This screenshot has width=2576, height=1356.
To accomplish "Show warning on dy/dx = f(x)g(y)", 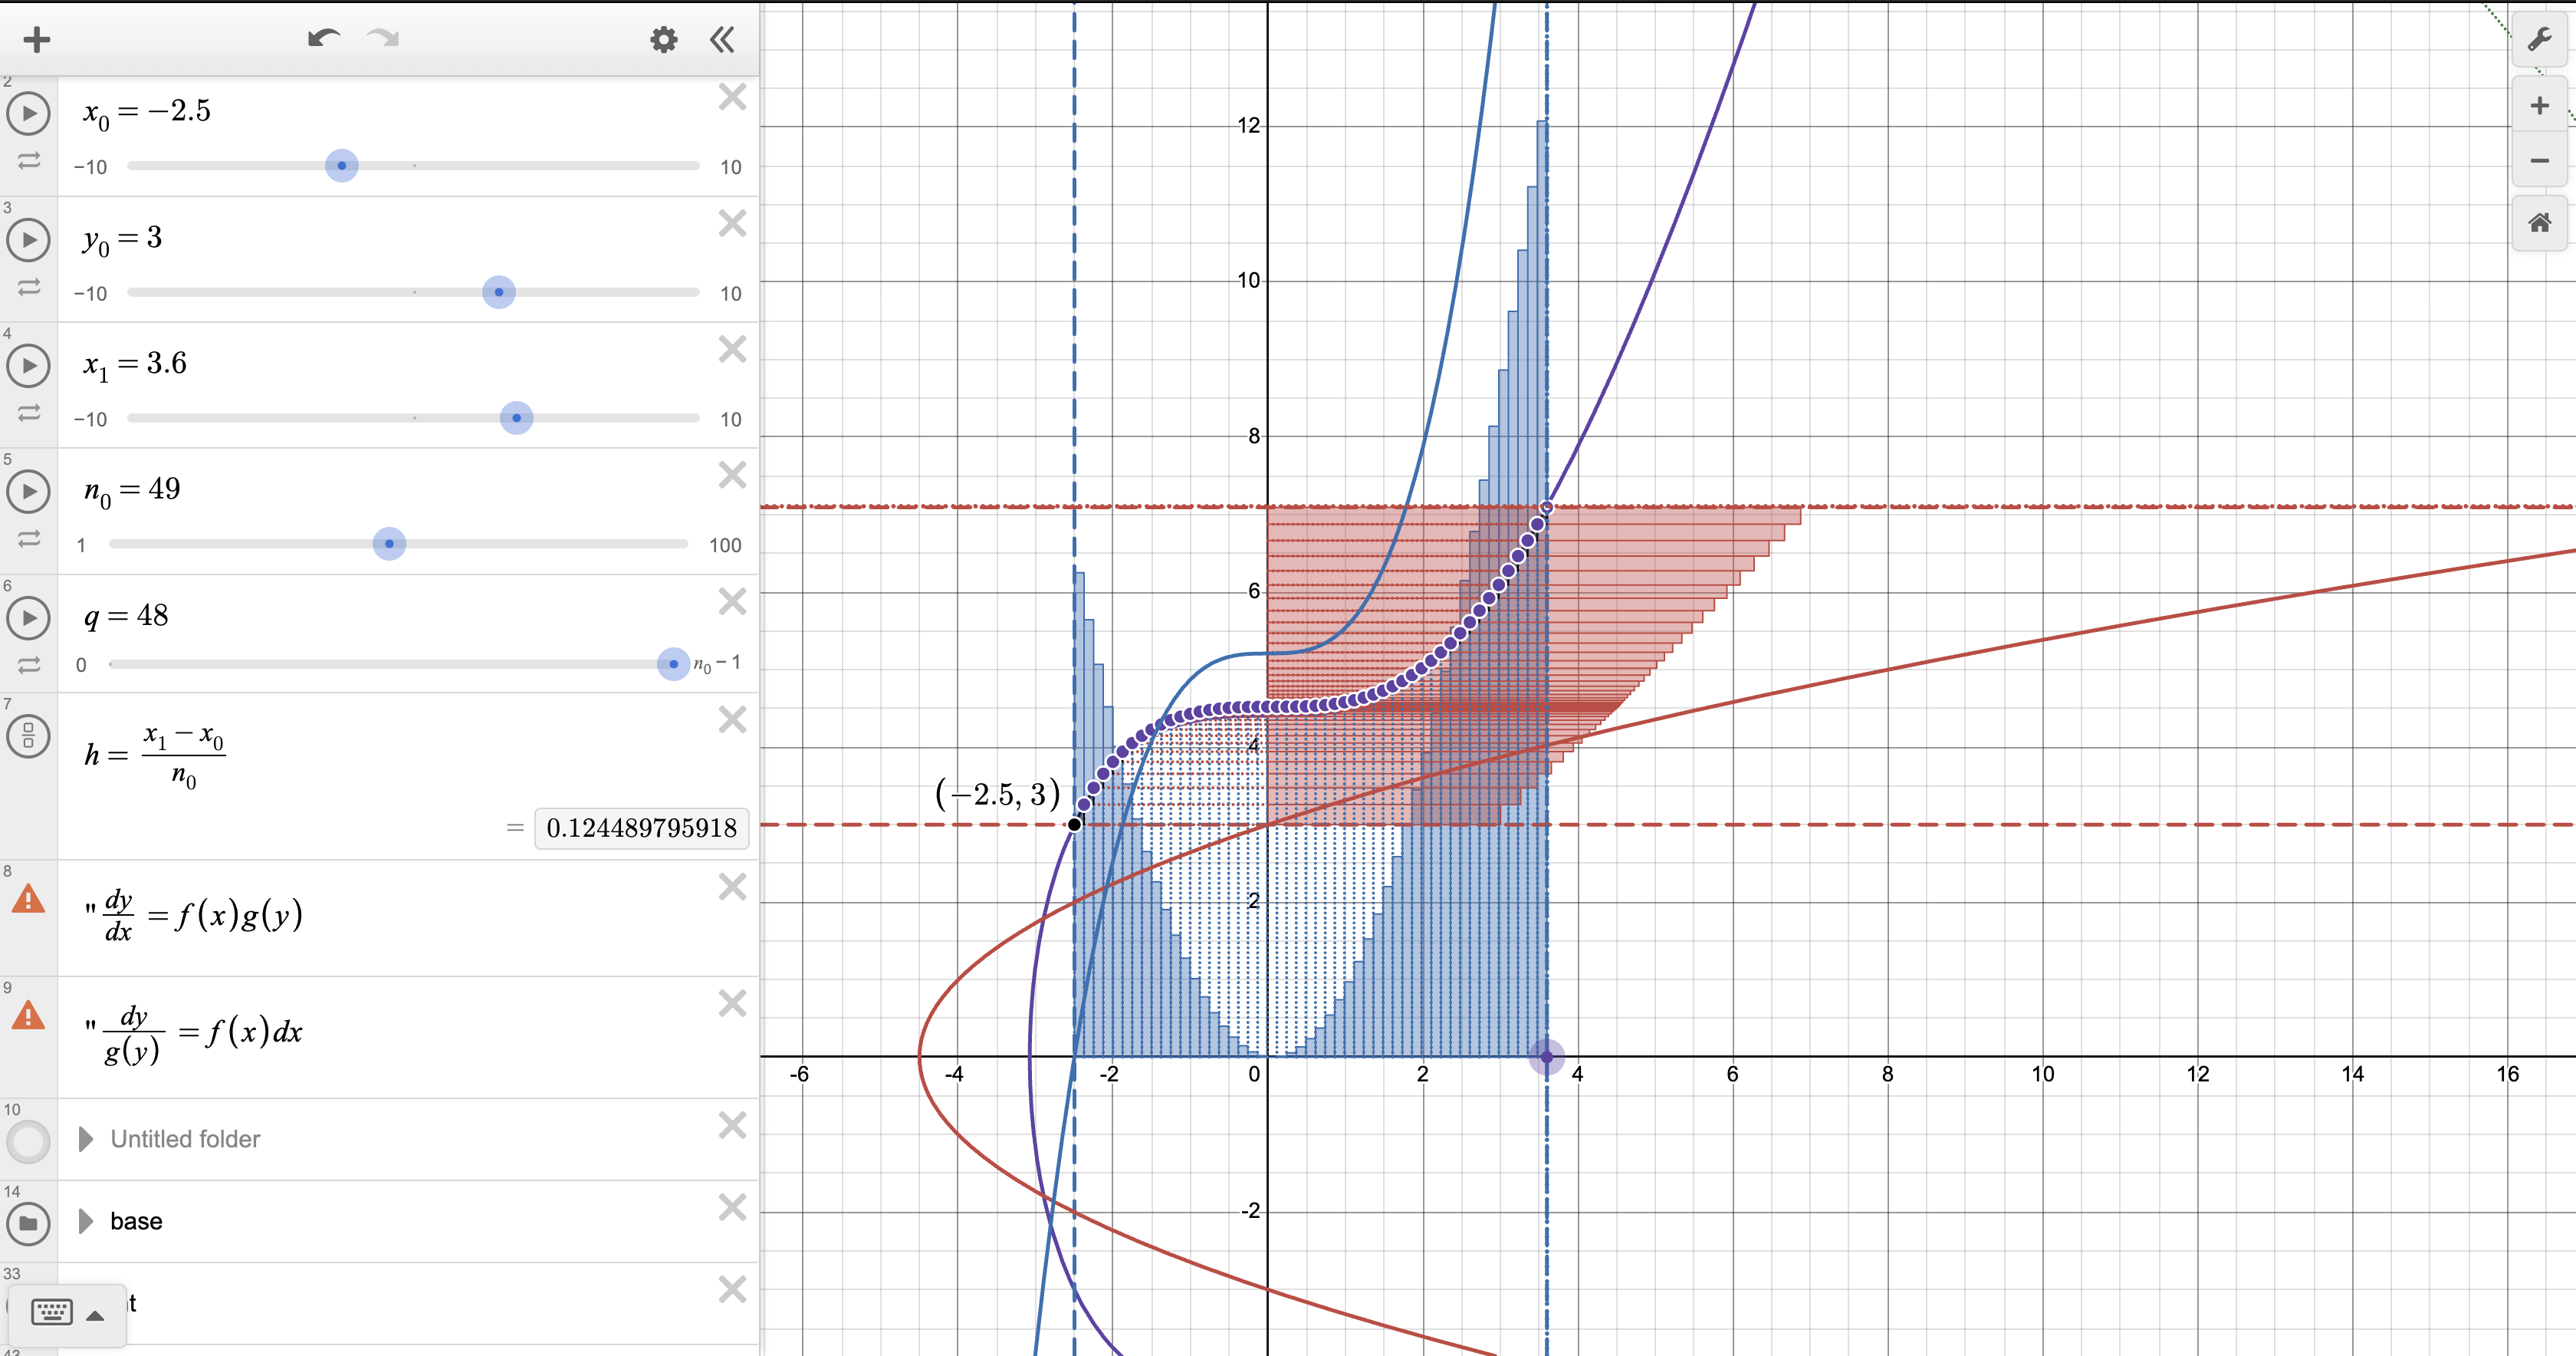I will 28,899.
